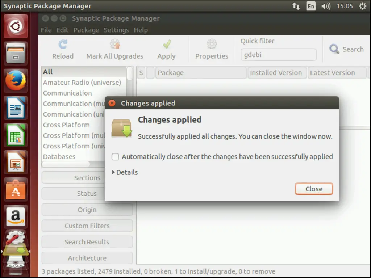The image size is (371, 278).
Task: Open the session power menu icon
Action: [362, 6]
